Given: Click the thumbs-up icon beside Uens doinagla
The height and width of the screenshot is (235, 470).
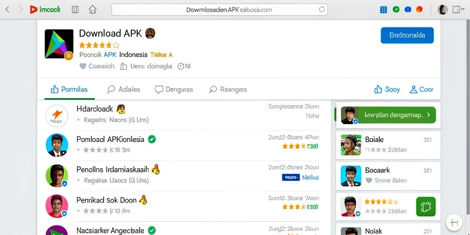Looking at the screenshot, I should click(123, 66).
